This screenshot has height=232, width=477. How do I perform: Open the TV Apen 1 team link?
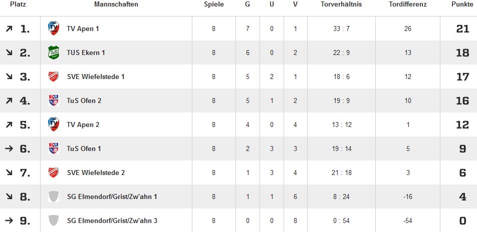tap(83, 29)
